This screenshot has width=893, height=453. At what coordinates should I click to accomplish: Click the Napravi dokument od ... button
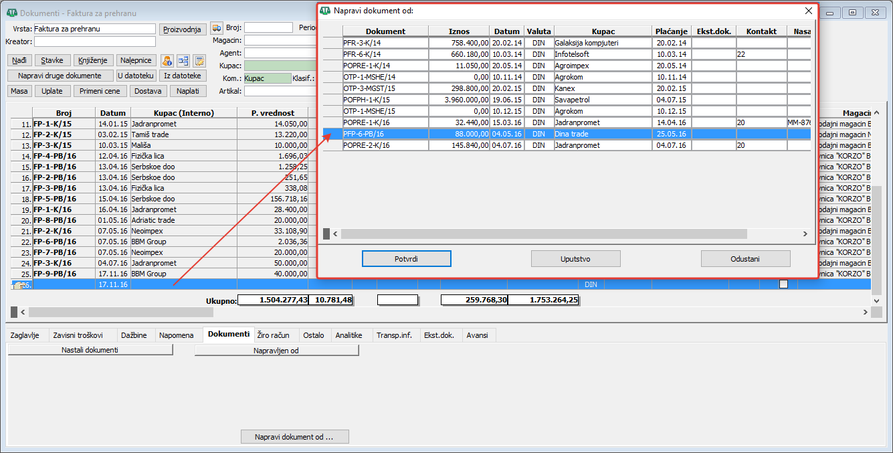[x=294, y=437]
